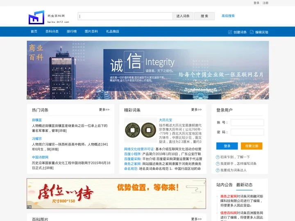This screenshot has height=221, width=295.
Task: Click the 编辑实验 link
Action: pos(262,32)
